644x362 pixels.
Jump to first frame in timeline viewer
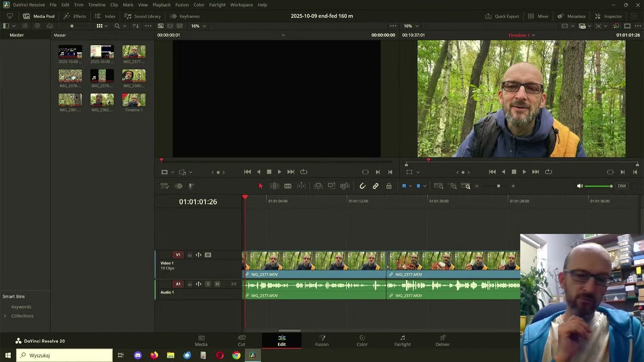[492, 172]
